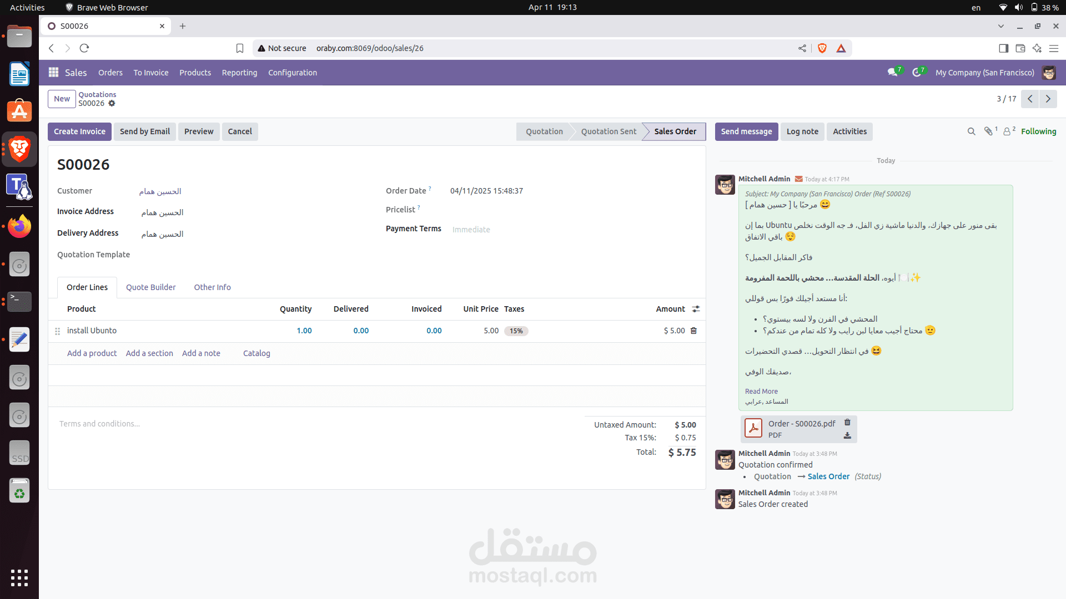This screenshot has height=599, width=1066.
Task: Delete the install Ubunto order line
Action: (x=693, y=331)
